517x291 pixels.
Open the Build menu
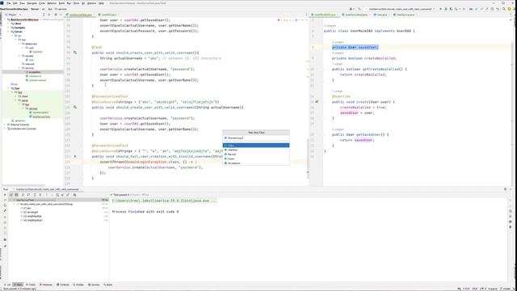pos(61,3)
